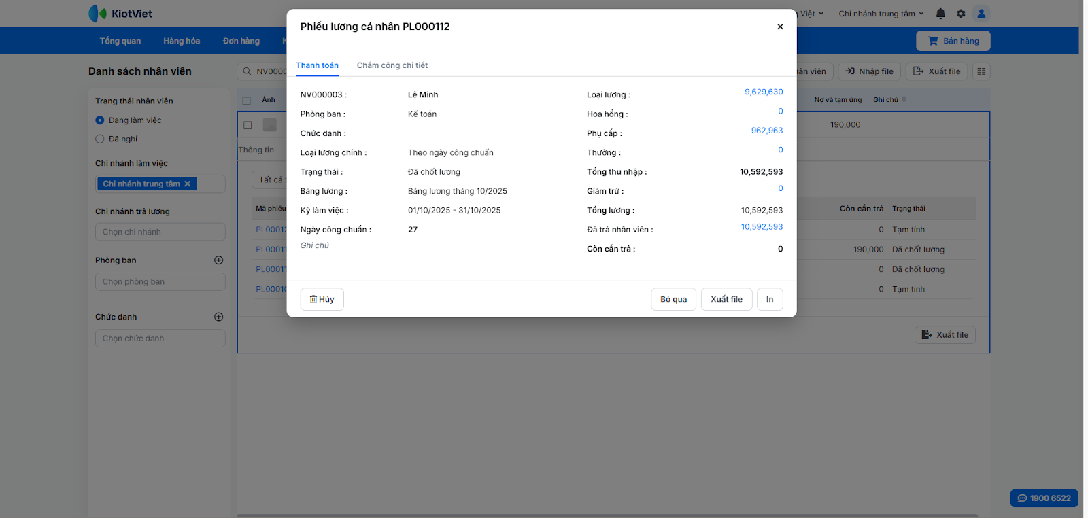The image size is (1088, 518).
Task: Select the Đang làm việc radio option
Action: coord(100,120)
